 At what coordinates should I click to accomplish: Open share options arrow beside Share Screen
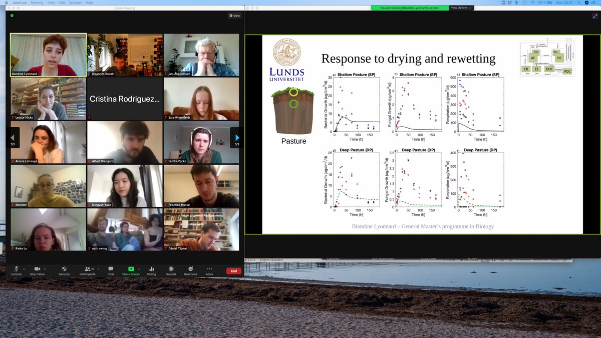pyautogui.click(x=139, y=269)
